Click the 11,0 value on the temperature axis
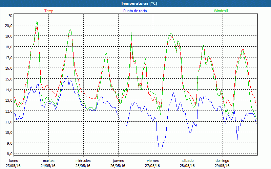 [x=8, y=122]
